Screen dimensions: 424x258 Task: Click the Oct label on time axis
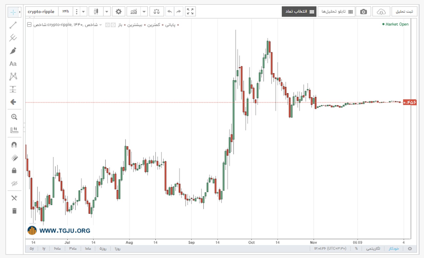click(x=251, y=243)
